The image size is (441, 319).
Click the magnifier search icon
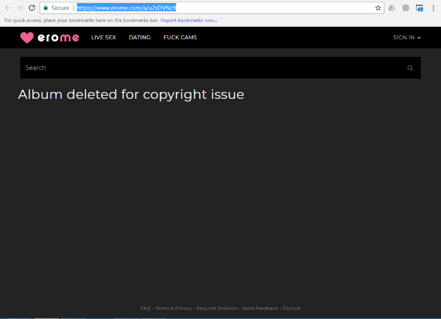(410, 68)
